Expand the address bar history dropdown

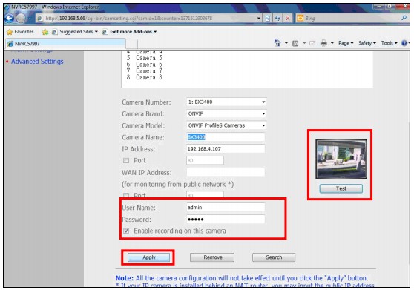[x=259, y=19]
